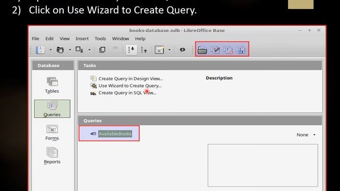Click the Database pane header
This screenshot has width=340, height=191.
click(x=53, y=65)
